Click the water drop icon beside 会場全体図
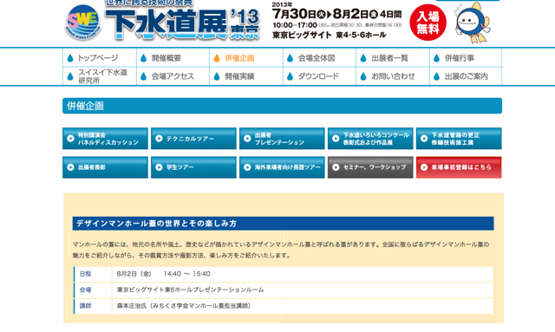 [x=290, y=58]
